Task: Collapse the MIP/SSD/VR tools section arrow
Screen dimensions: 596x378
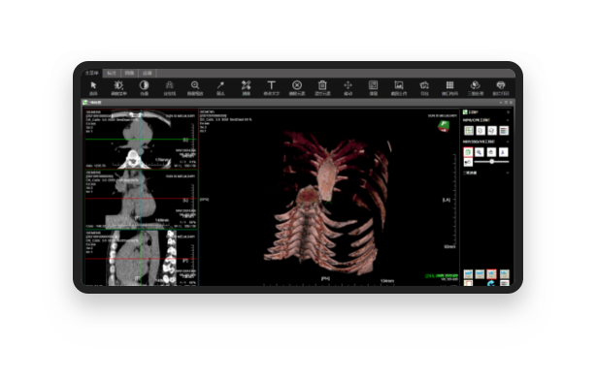Action: 508,142
